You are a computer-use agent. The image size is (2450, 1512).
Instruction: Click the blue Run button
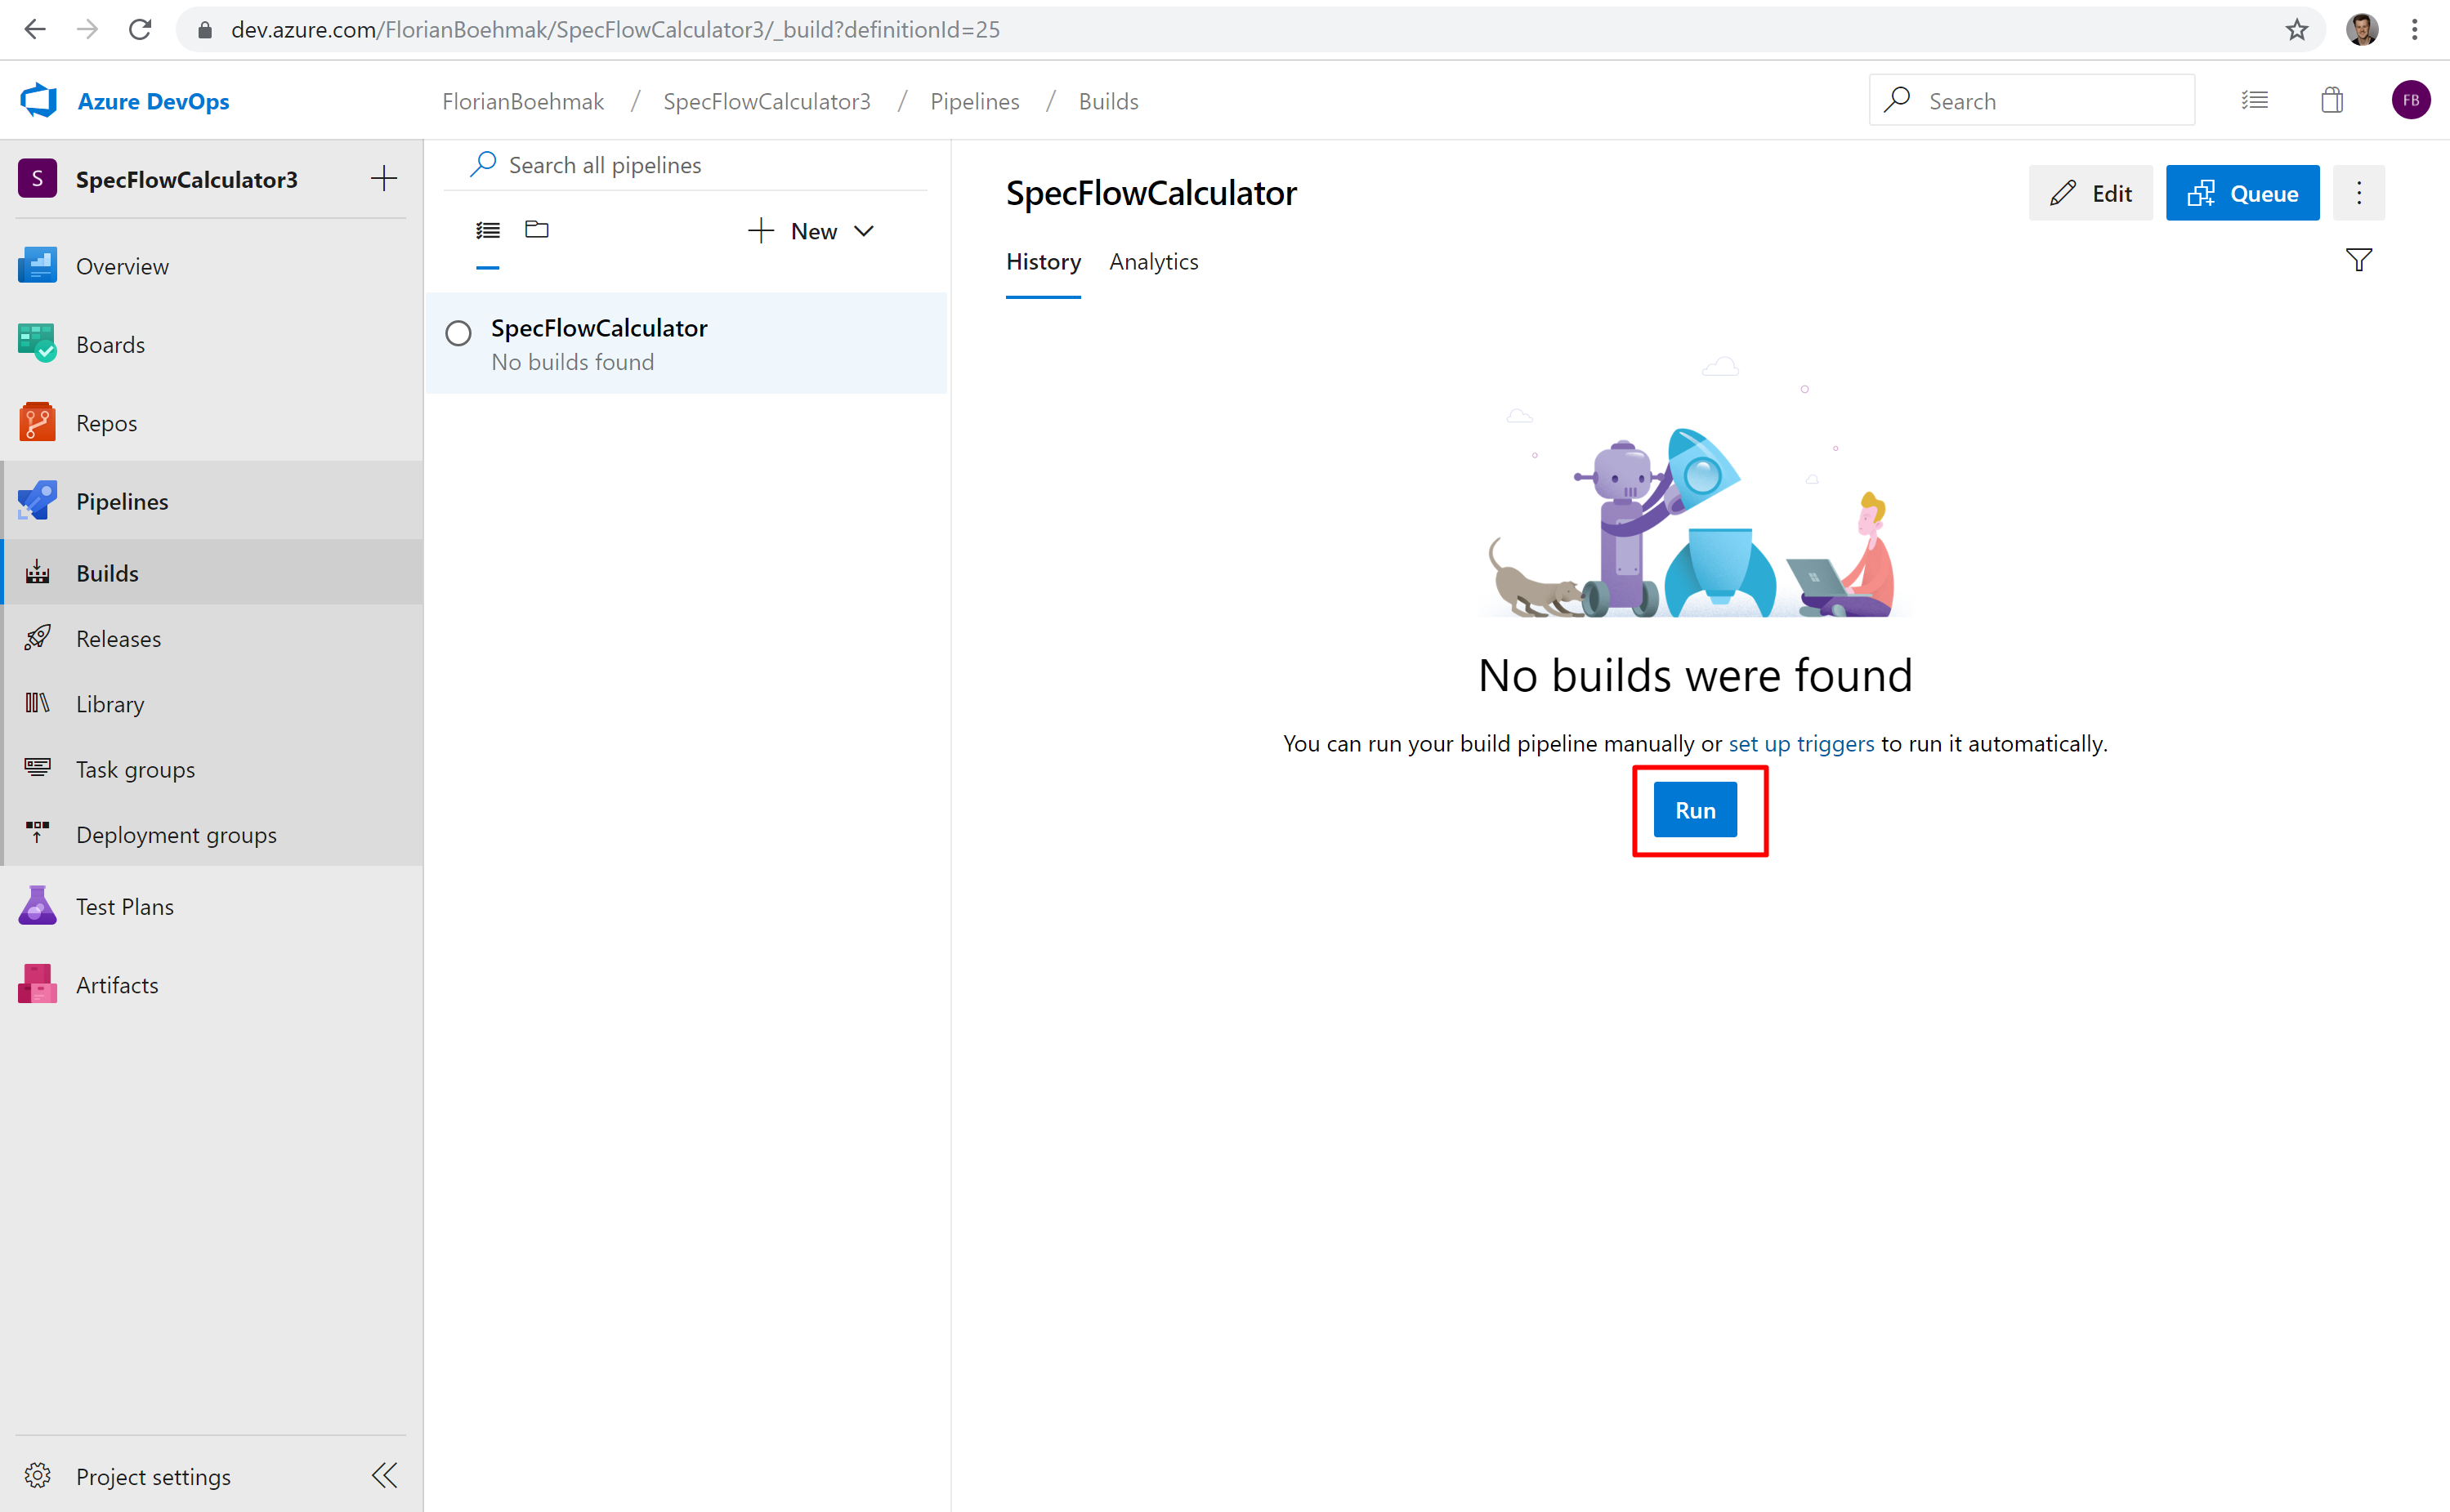pyautogui.click(x=1695, y=810)
